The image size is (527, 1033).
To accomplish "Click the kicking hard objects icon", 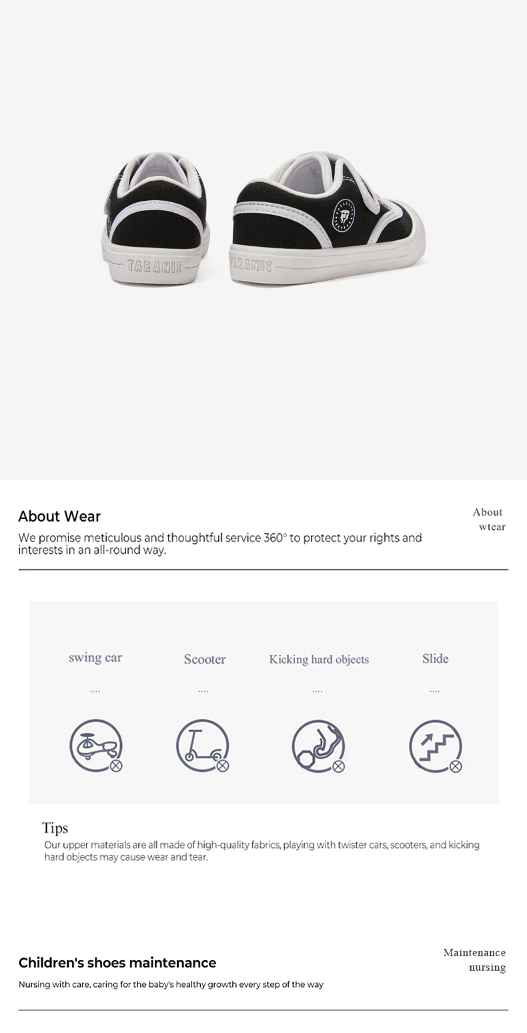I will click(x=319, y=746).
